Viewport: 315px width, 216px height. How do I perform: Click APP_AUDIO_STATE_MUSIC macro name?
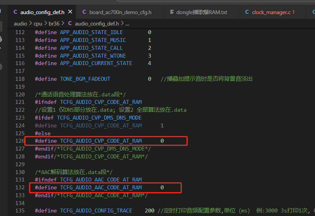[x=93, y=40]
